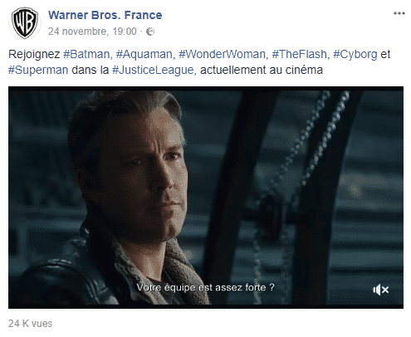Image resolution: width=411 pixels, height=337 pixels.
Task: Unmute the video with the speaker icon
Action: (381, 290)
